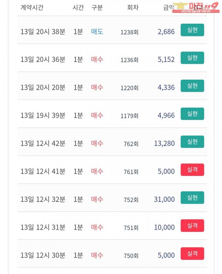This screenshot has height=274, width=222.
Task: Select the 13일 19시 39분 contract time
Action: click(43, 116)
